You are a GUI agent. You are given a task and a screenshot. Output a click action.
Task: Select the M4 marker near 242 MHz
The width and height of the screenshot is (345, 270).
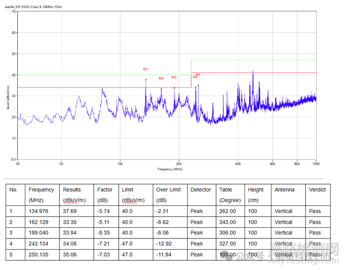pos(195,77)
